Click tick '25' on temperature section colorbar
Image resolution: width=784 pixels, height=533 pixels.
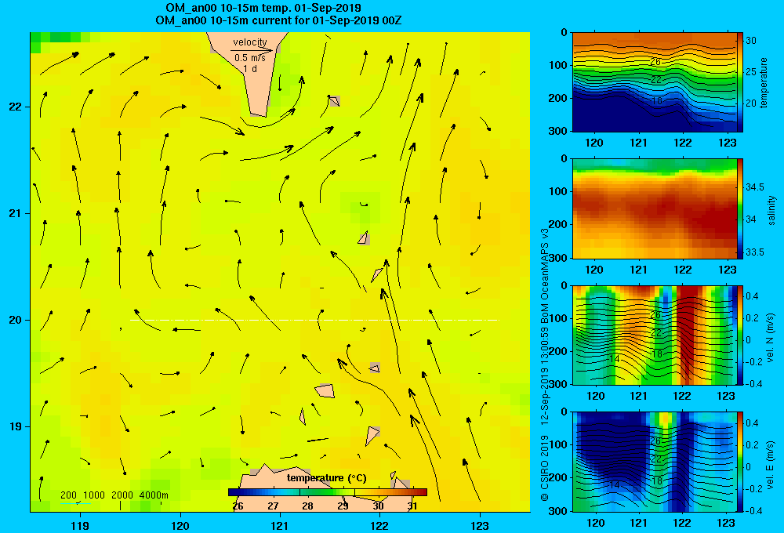pos(751,72)
